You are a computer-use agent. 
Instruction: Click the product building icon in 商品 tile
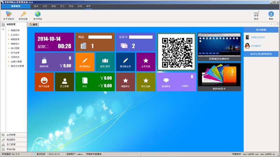83,46
